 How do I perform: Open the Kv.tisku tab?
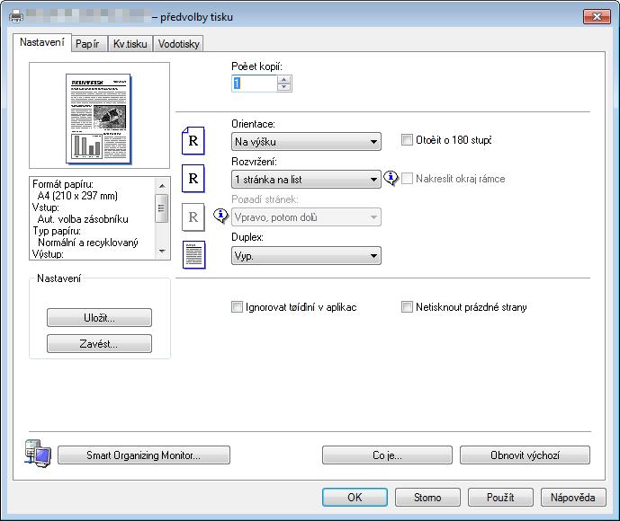tap(130, 43)
